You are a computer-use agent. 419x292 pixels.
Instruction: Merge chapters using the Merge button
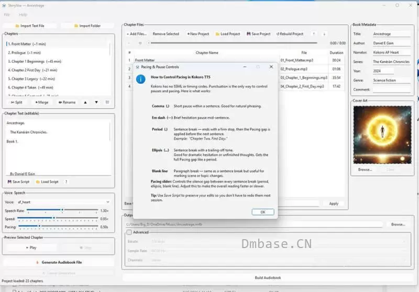point(42,102)
